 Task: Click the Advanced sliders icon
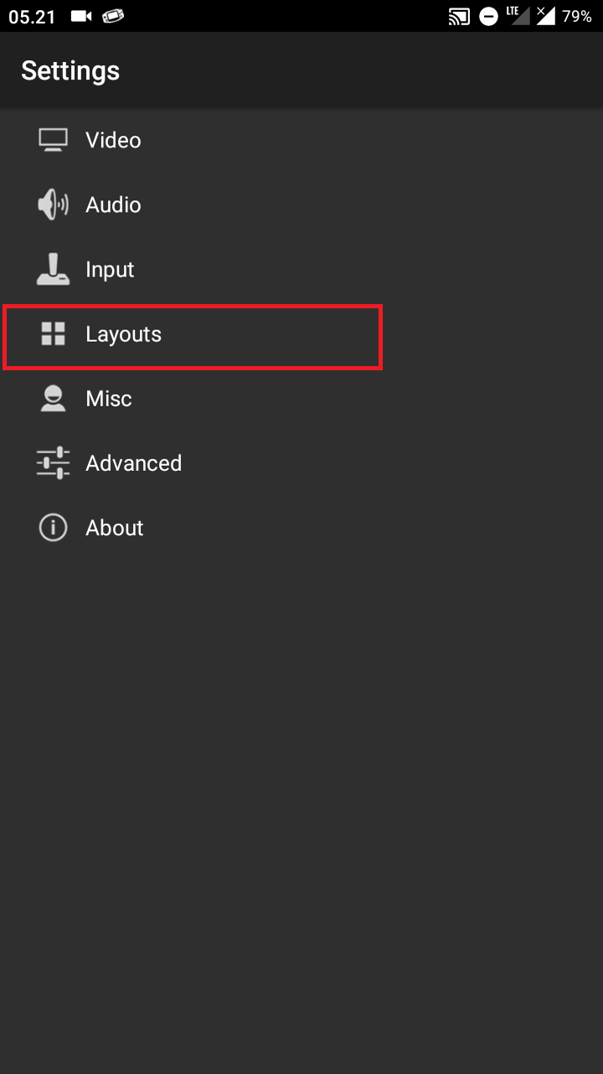click(53, 463)
